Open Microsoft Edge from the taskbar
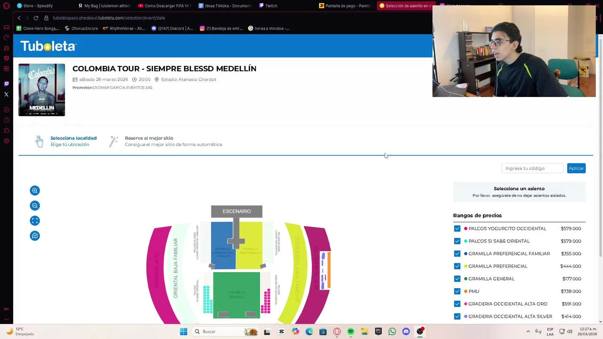This screenshot has width=603, height=339. pyautogui.click(x=309, y=331)
